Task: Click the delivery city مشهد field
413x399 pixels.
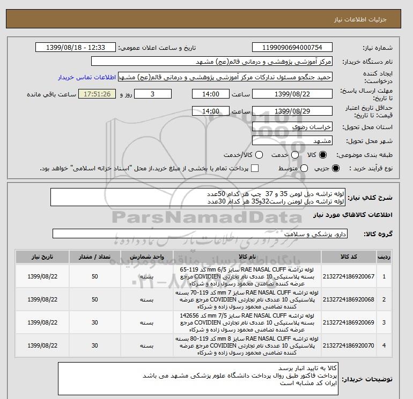Action: 292,141
